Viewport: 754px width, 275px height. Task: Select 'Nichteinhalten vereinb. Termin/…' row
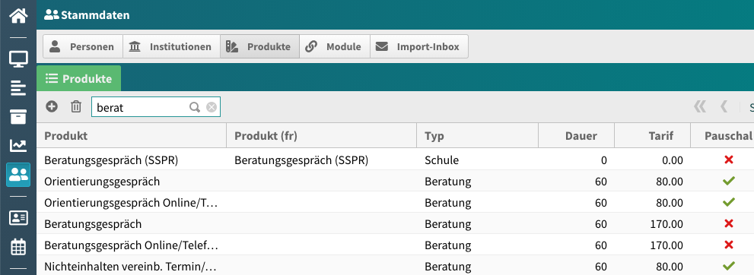(130, 266)
